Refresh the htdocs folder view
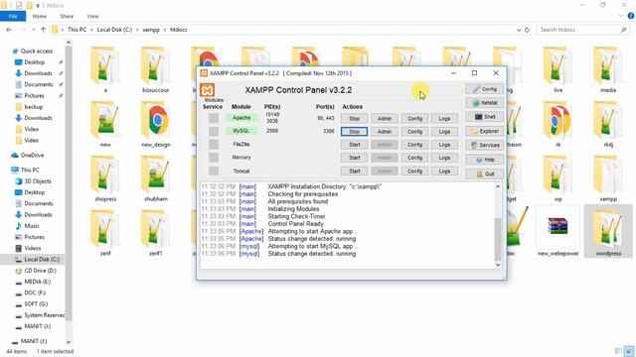The image size is (636, 357). [527, 30]
